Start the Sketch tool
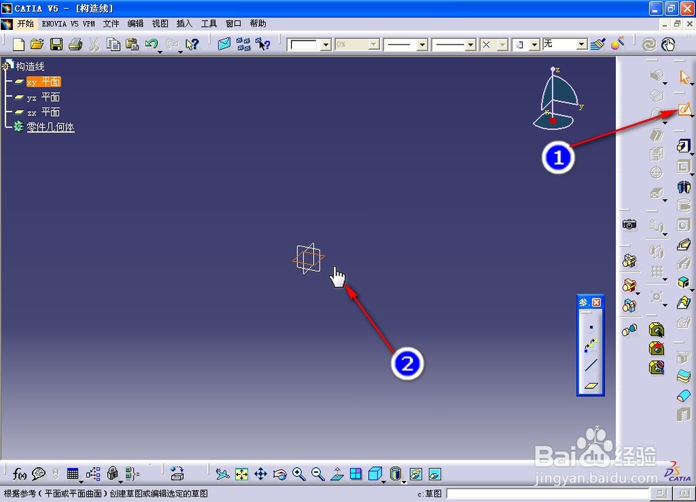Screen dimensions: 696x502 point(684,109)
